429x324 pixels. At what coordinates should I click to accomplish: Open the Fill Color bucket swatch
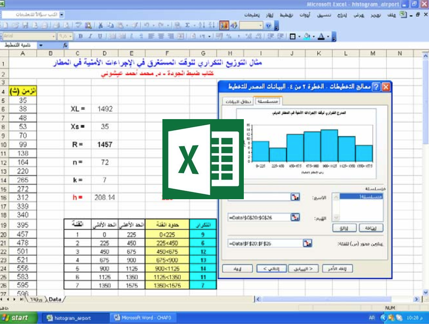[306, 37]
